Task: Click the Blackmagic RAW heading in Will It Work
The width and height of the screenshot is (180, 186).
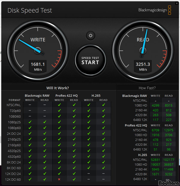Action: (x=37, y=96)
